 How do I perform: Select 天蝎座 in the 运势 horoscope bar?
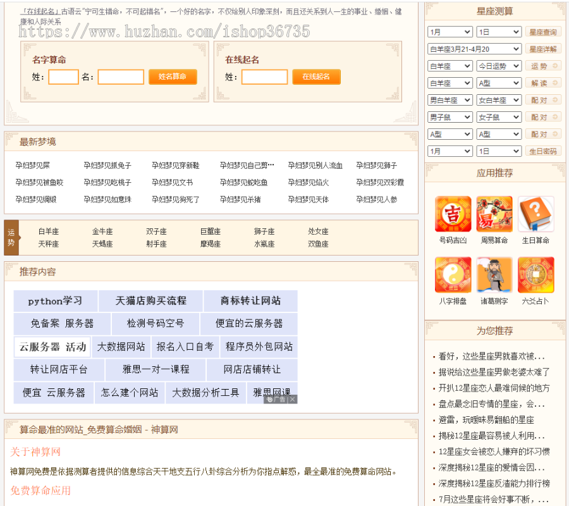102,244
